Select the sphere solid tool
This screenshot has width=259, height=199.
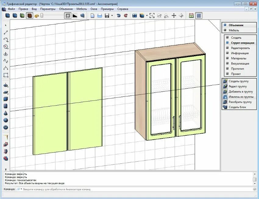(x=6, y=120)
